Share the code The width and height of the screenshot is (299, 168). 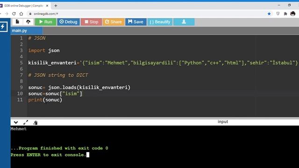click(114, 22)
